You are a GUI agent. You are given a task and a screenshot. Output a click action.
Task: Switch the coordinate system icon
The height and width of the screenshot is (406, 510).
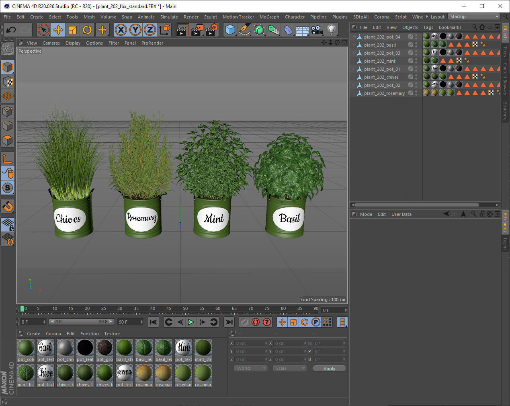coord(165,30)
